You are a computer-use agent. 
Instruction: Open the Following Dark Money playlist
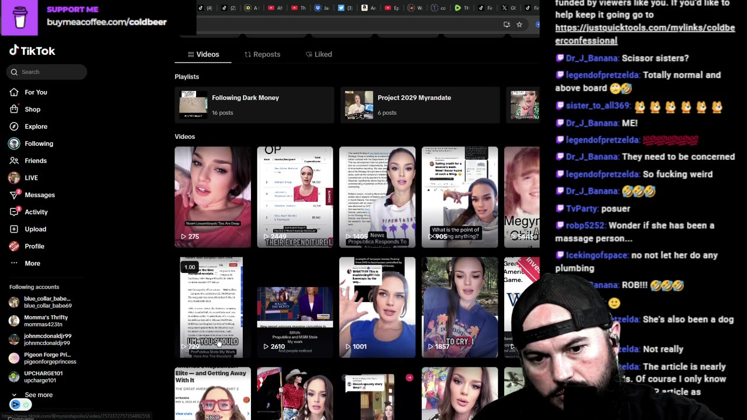[x=254, y=105]
